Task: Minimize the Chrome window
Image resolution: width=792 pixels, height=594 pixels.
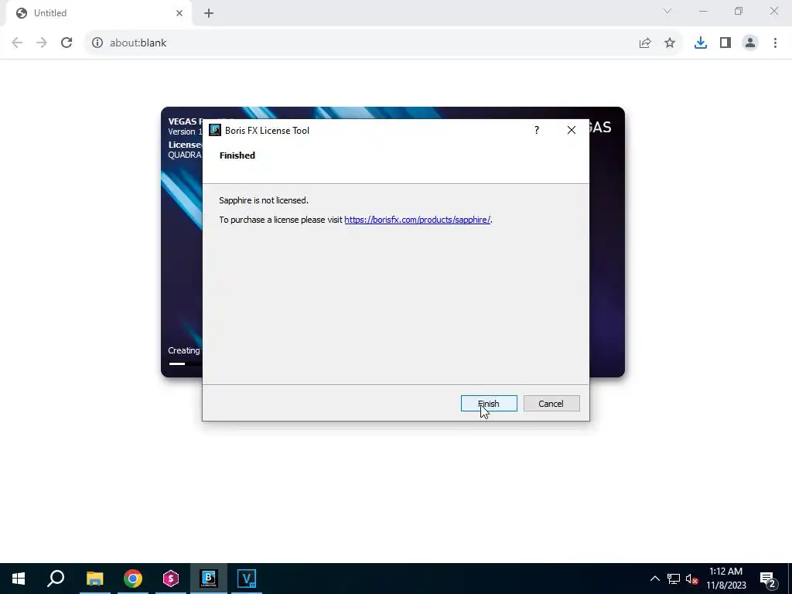Action: (703, 11)
